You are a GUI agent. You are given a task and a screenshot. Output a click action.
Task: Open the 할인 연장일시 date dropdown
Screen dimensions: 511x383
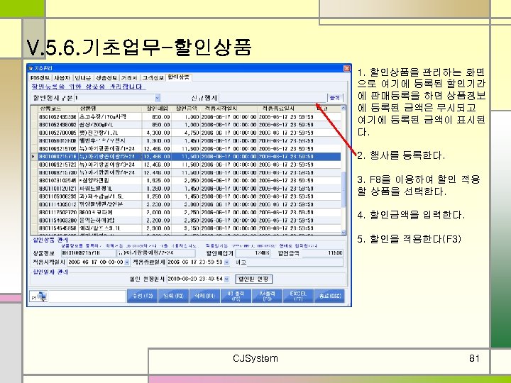[x=227, y=279]
